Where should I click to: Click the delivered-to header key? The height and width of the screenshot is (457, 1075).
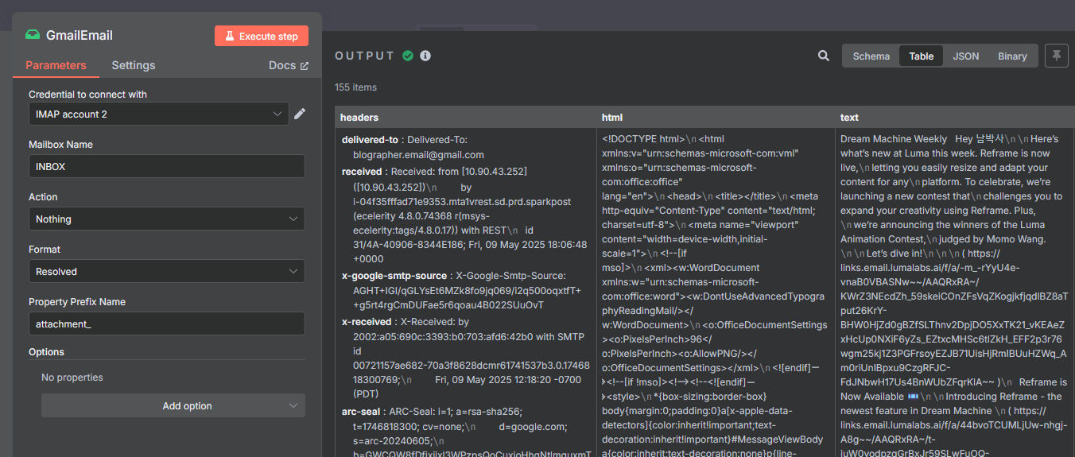pyautogui.click(x=370, y=140)
